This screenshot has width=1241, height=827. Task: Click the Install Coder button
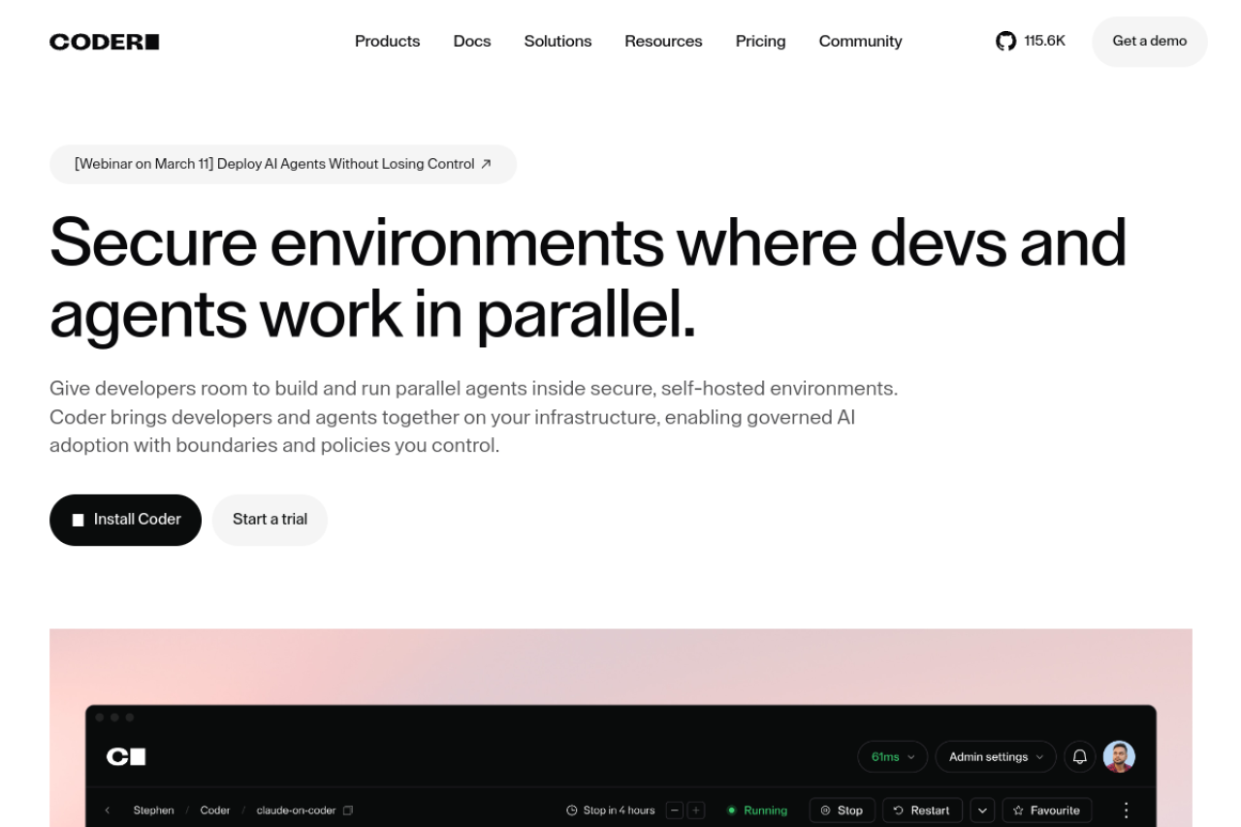(125, 520)
